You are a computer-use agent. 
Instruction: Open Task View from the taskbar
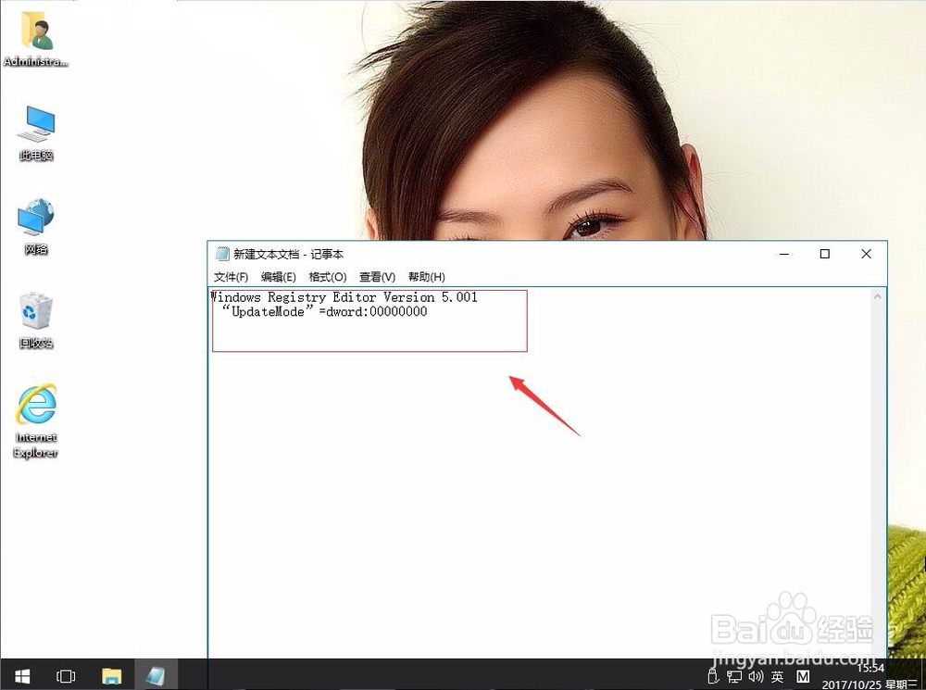65,676
